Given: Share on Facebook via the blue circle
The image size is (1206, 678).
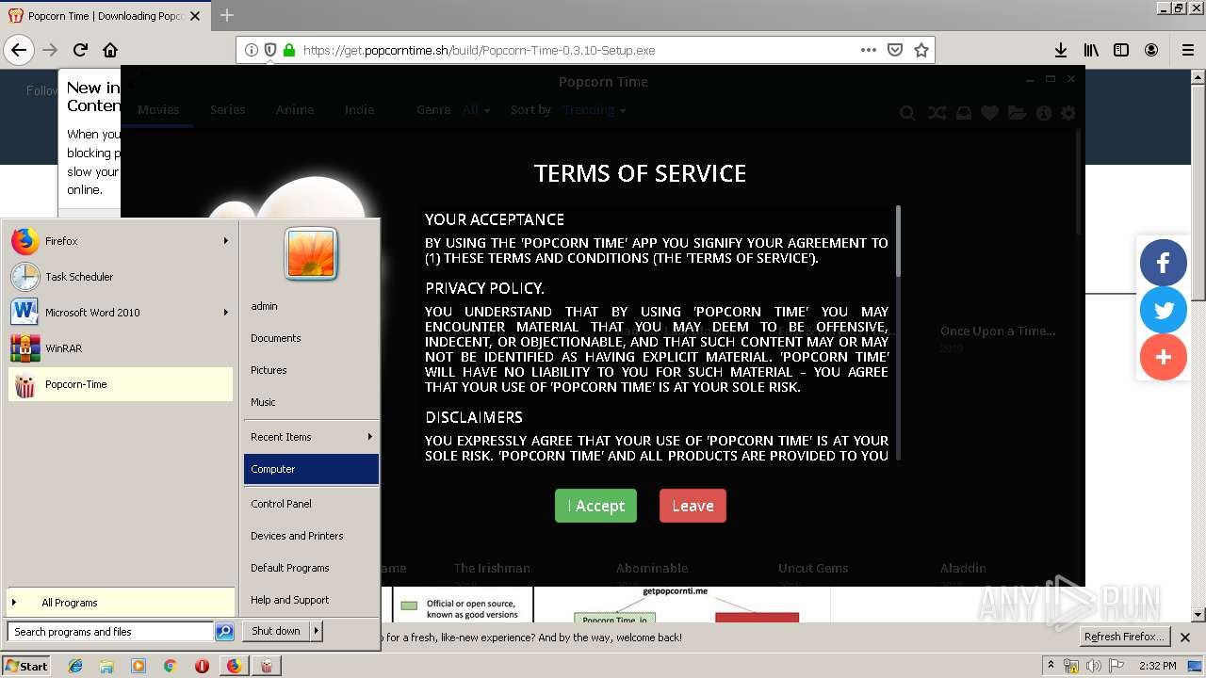Looking at the screenshot, I should (x=1164, y=263).
